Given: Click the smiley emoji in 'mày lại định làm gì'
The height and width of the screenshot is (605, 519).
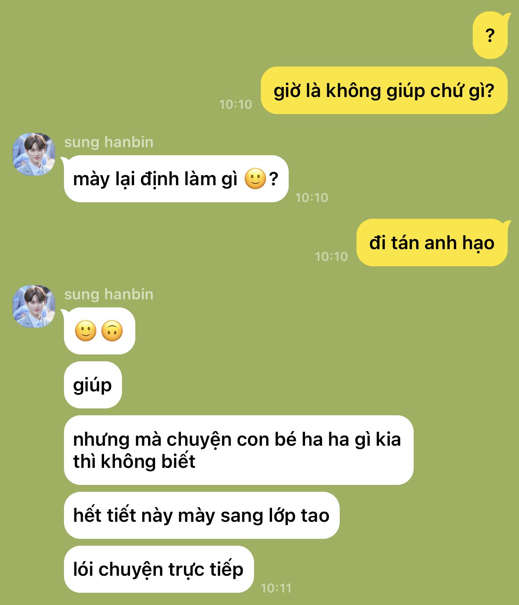Looking at the screenshot, I should point(255,179).
